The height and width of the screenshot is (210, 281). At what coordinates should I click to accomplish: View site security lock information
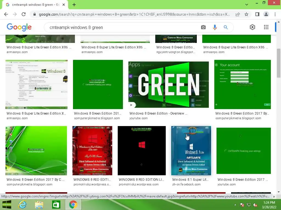click(35, 14)
